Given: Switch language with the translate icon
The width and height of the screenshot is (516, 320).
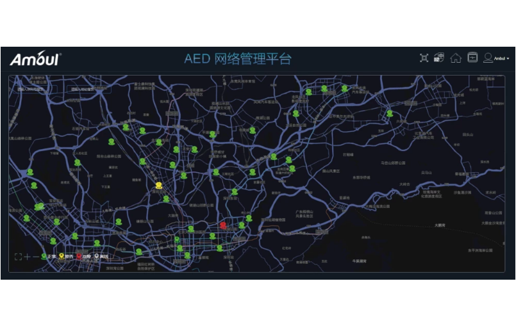Looking at the screenshot, I should coord(439,58).
